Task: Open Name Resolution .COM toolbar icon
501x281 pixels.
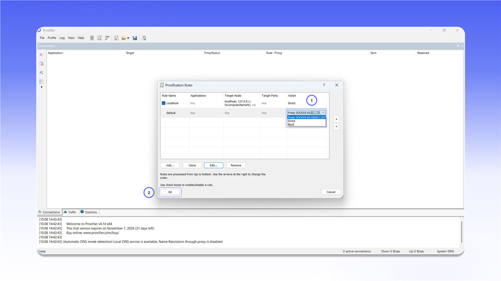Action: 107,38
